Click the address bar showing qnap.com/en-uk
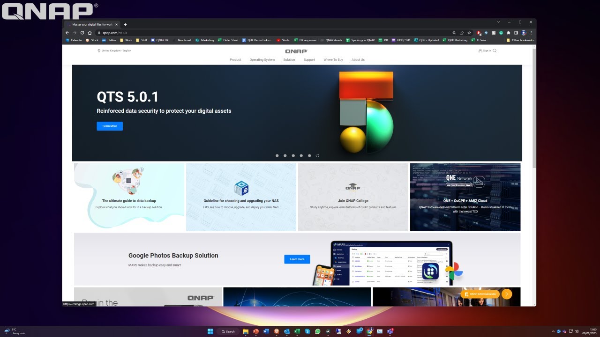The image size is (600, 337). point(272,33)
